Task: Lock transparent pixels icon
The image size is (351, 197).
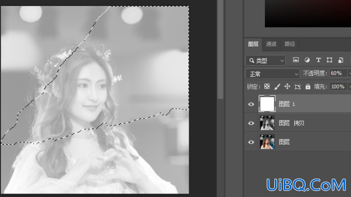Action: pyautogui.click(x=267, y=87)
